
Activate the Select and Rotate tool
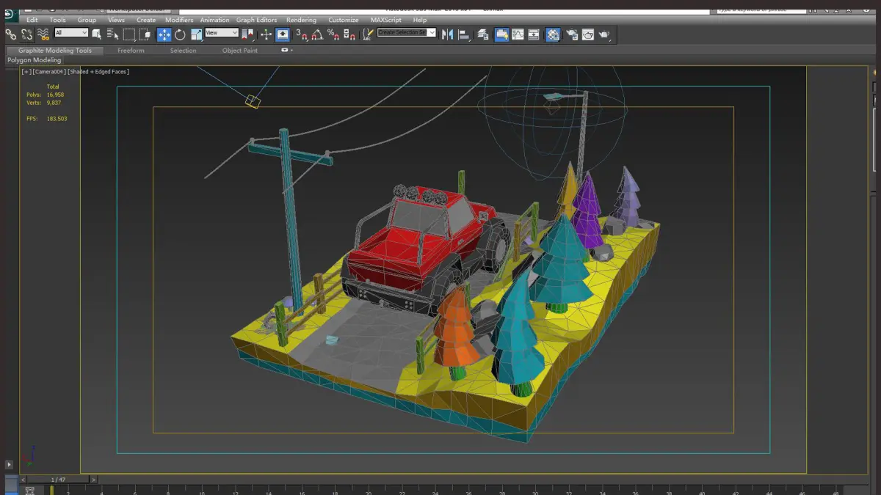(x=180, y=34)
